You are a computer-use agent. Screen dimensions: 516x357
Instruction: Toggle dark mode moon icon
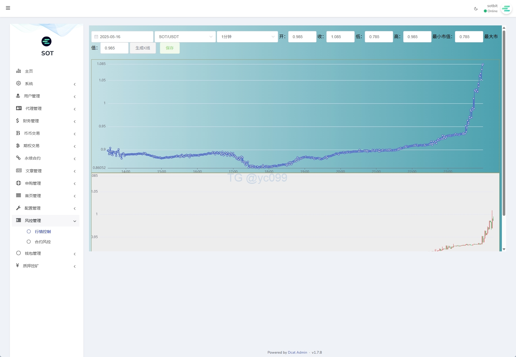476,9
